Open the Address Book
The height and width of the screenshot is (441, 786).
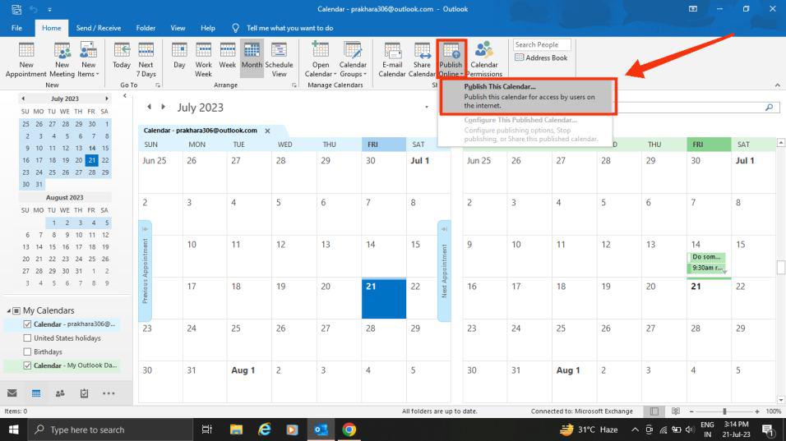click(541, 57)
